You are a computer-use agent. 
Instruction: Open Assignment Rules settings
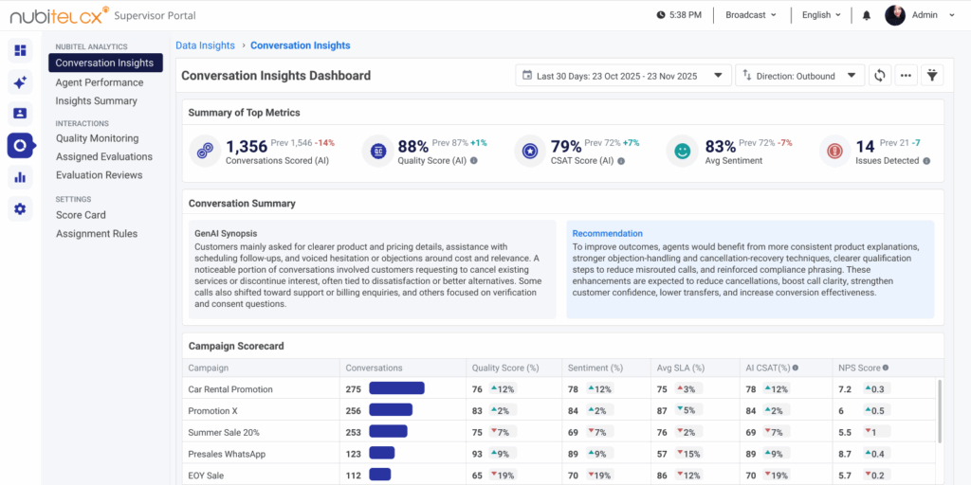tap(97, 234)
